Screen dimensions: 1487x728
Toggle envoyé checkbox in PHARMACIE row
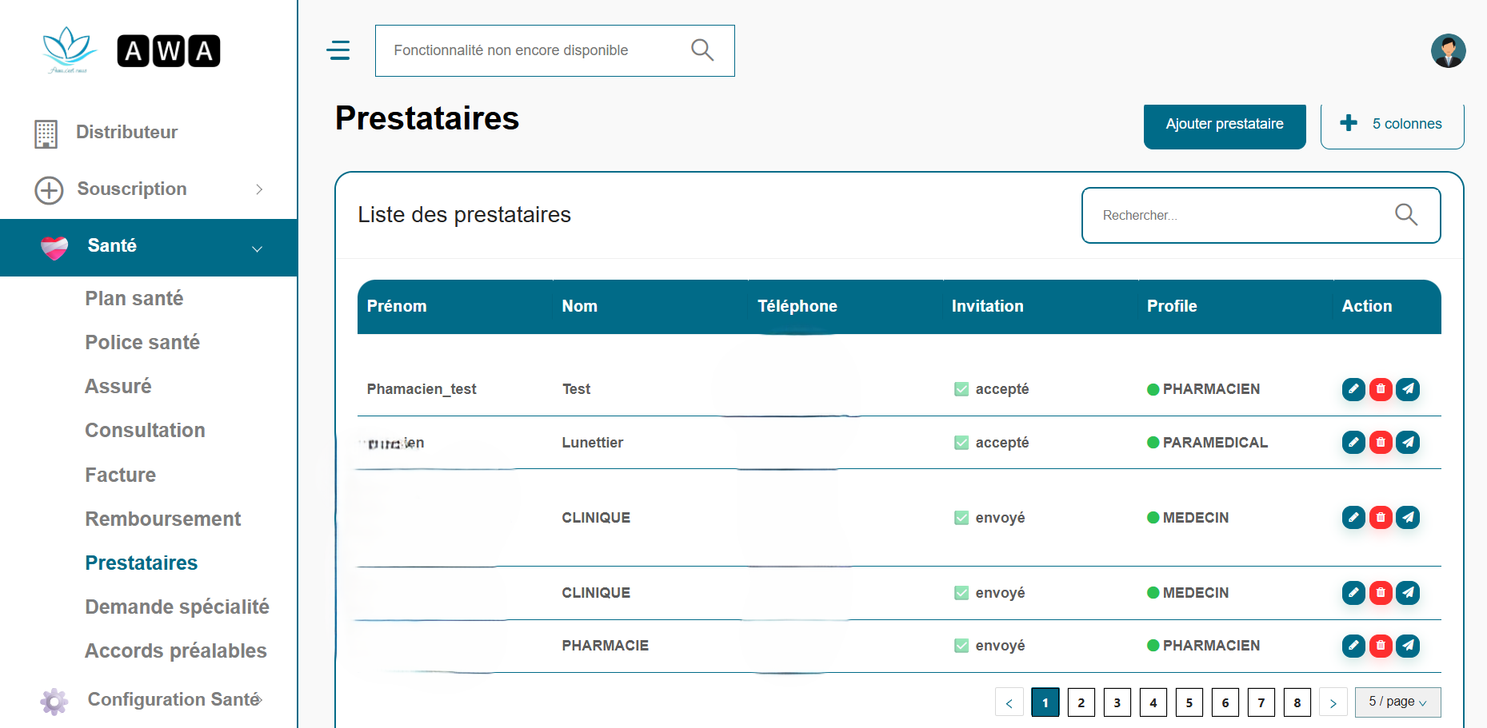click(961, 646)
